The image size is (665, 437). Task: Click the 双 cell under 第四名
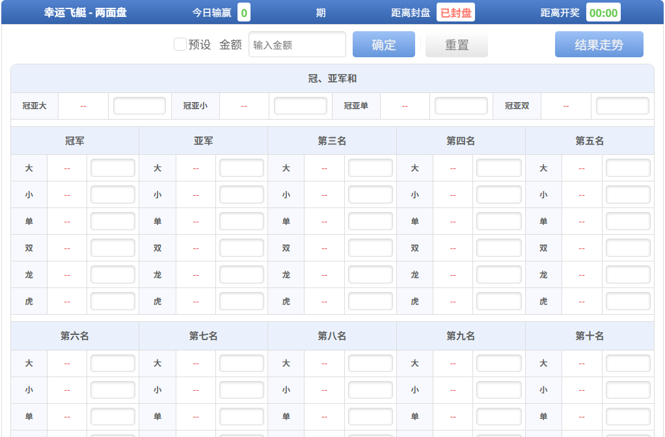click(x=414, y=247)
